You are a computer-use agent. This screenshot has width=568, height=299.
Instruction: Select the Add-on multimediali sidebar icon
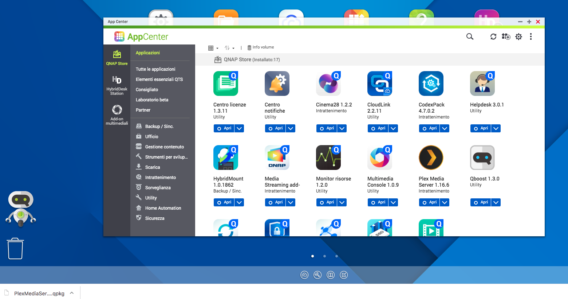[117, 115]
